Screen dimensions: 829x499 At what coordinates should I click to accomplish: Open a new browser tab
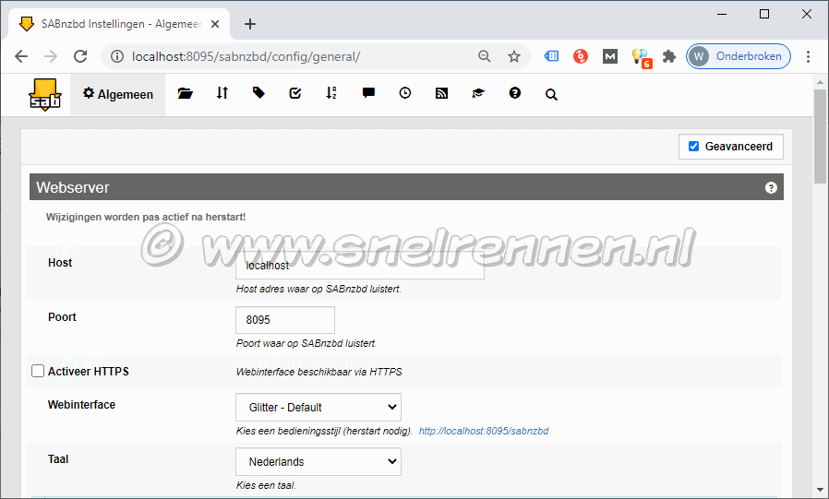pyautogui.click(x=250, y=24)
